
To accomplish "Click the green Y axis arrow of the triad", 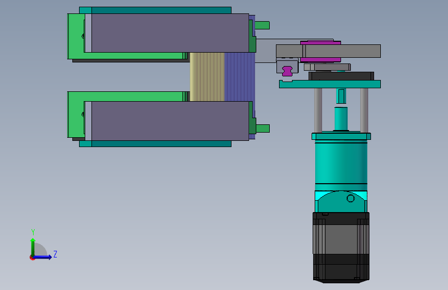I will [x=33, y=247].
